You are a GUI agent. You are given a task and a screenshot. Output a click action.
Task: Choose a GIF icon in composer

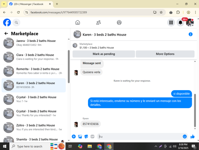[x=92, y=136]
